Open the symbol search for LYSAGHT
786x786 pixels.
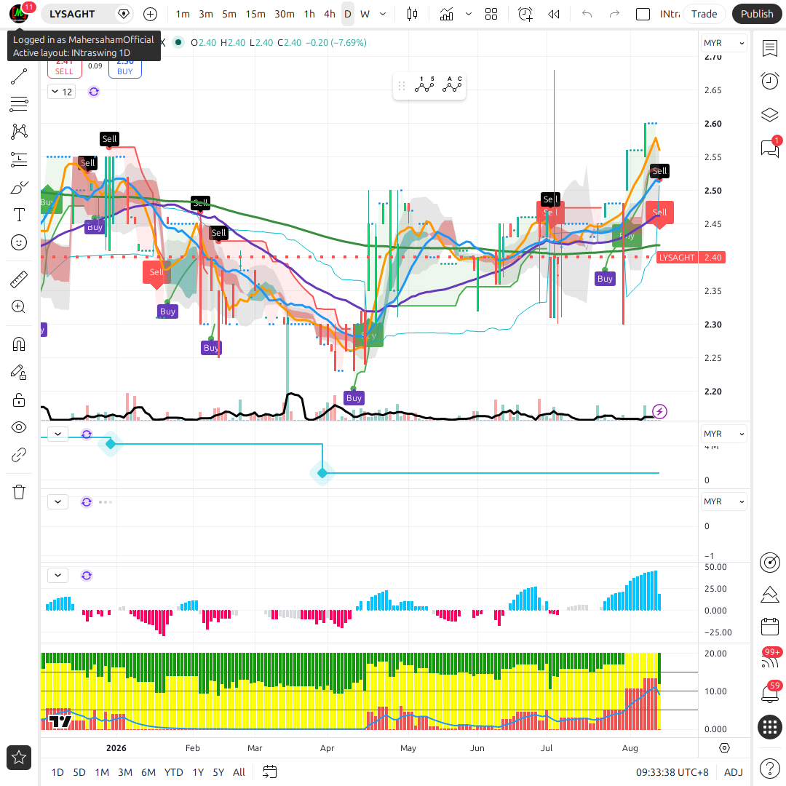click(72, 14)
